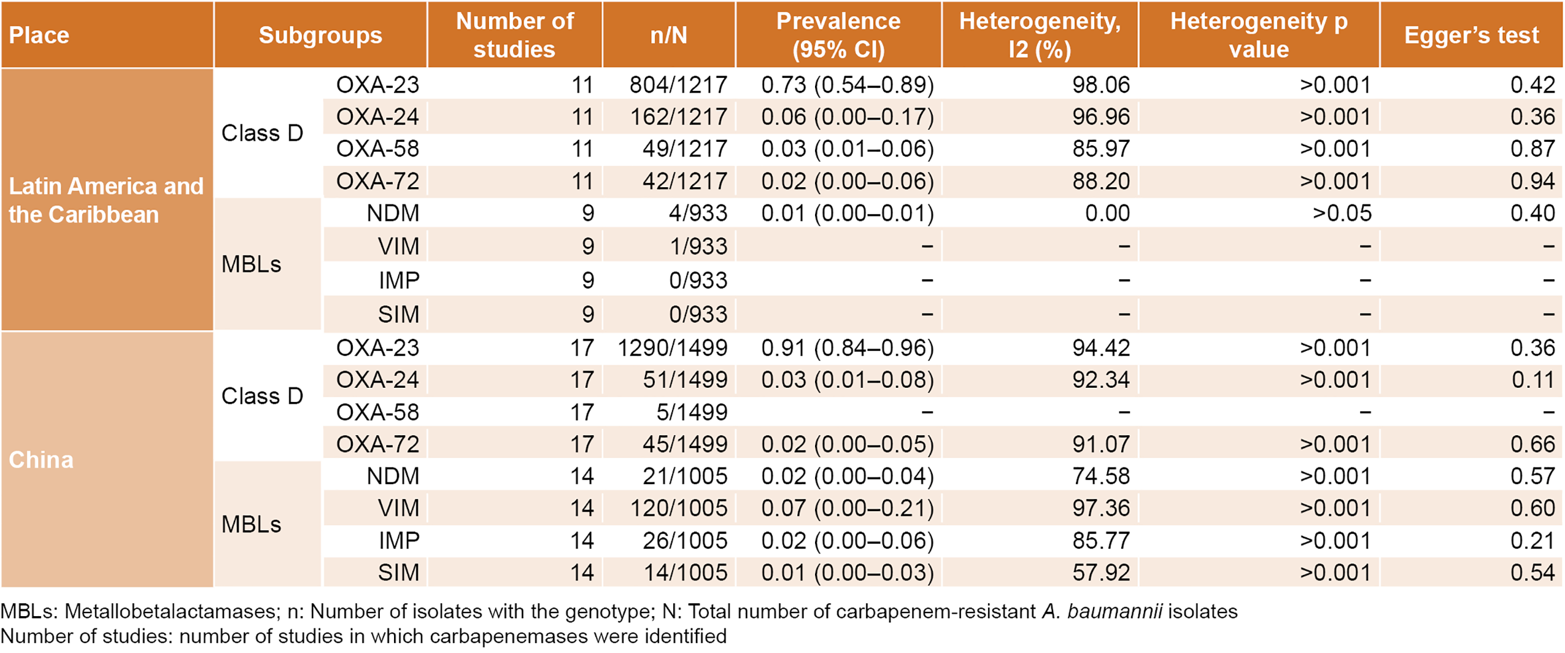Click the Heterogeneity, I2 (%) header
The image size is (1565, 653).
click(1040, 35)
